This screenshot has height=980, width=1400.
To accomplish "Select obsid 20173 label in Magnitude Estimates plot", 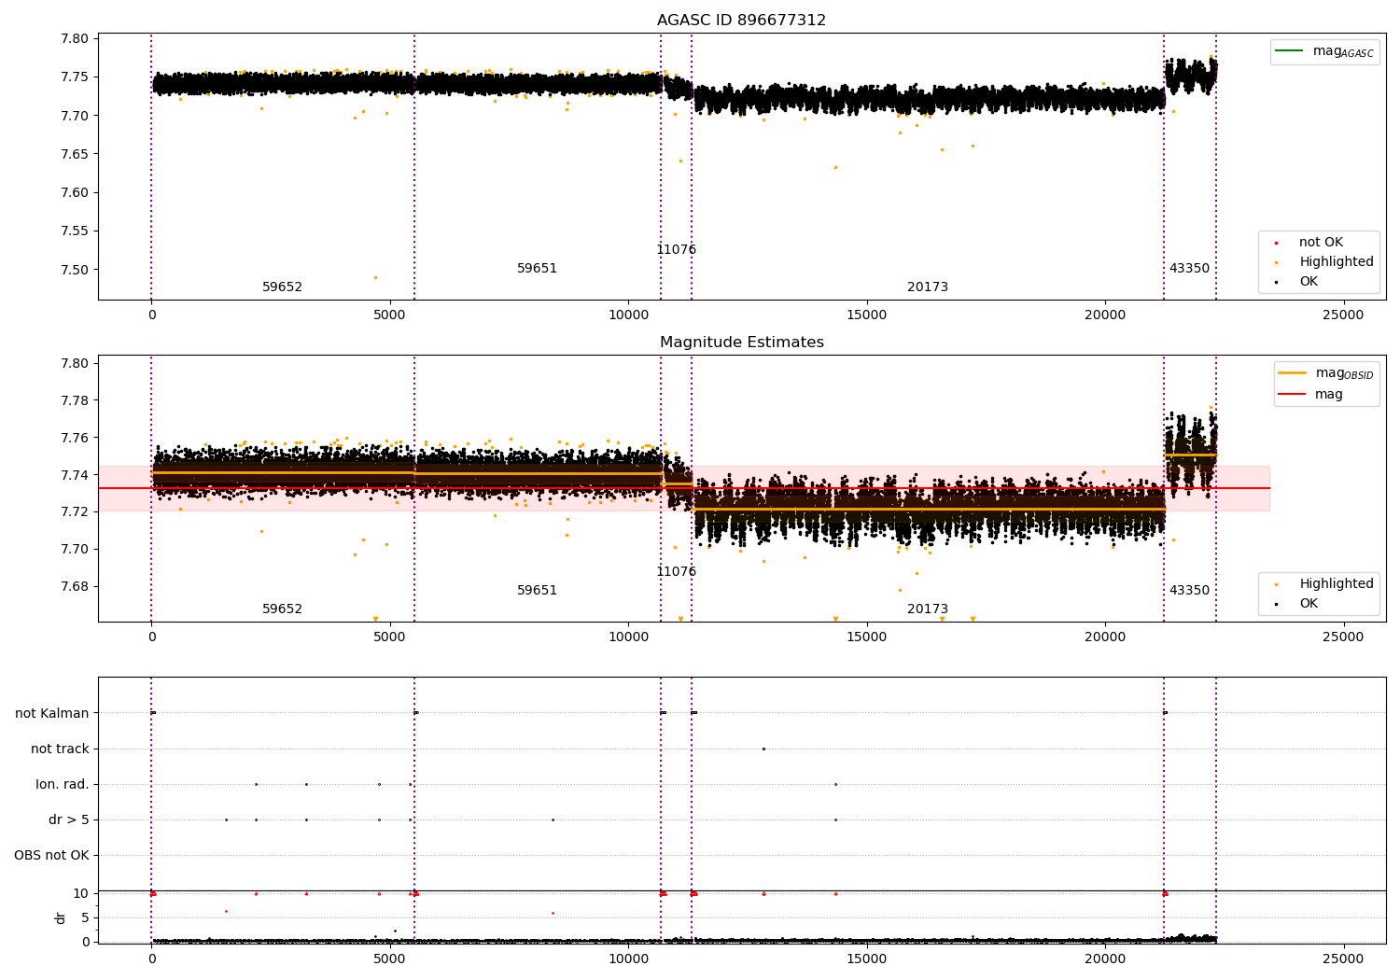I will [x=928, y=609].
